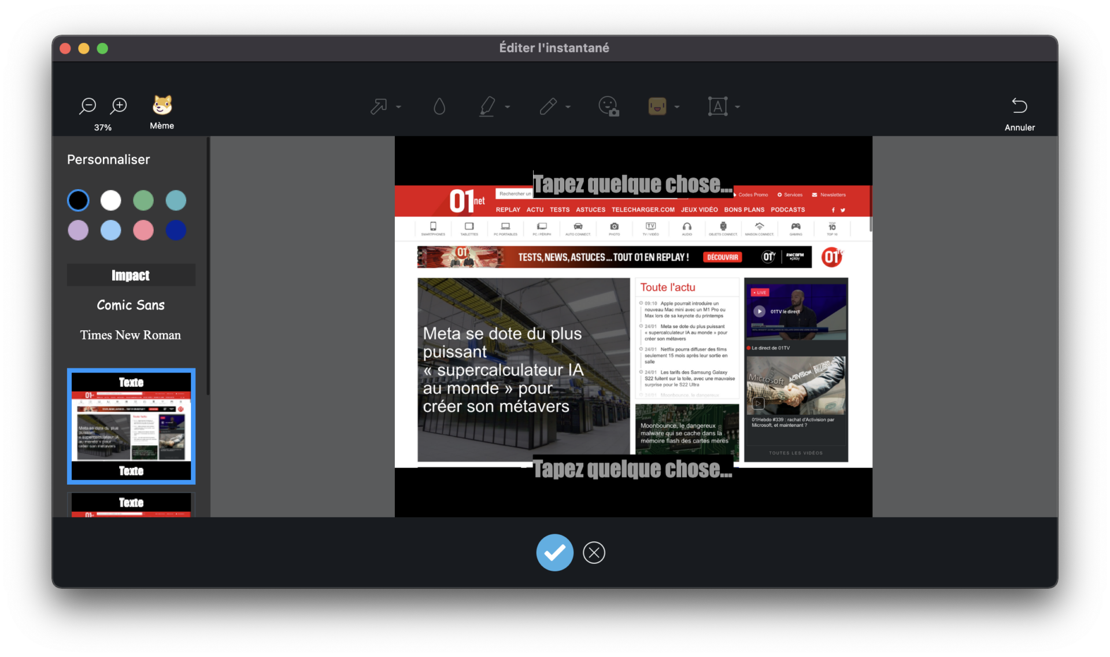Choose the lavender purple color swatch
The height and width of the screenshot is (657, 1110).
tap(78, 230)
